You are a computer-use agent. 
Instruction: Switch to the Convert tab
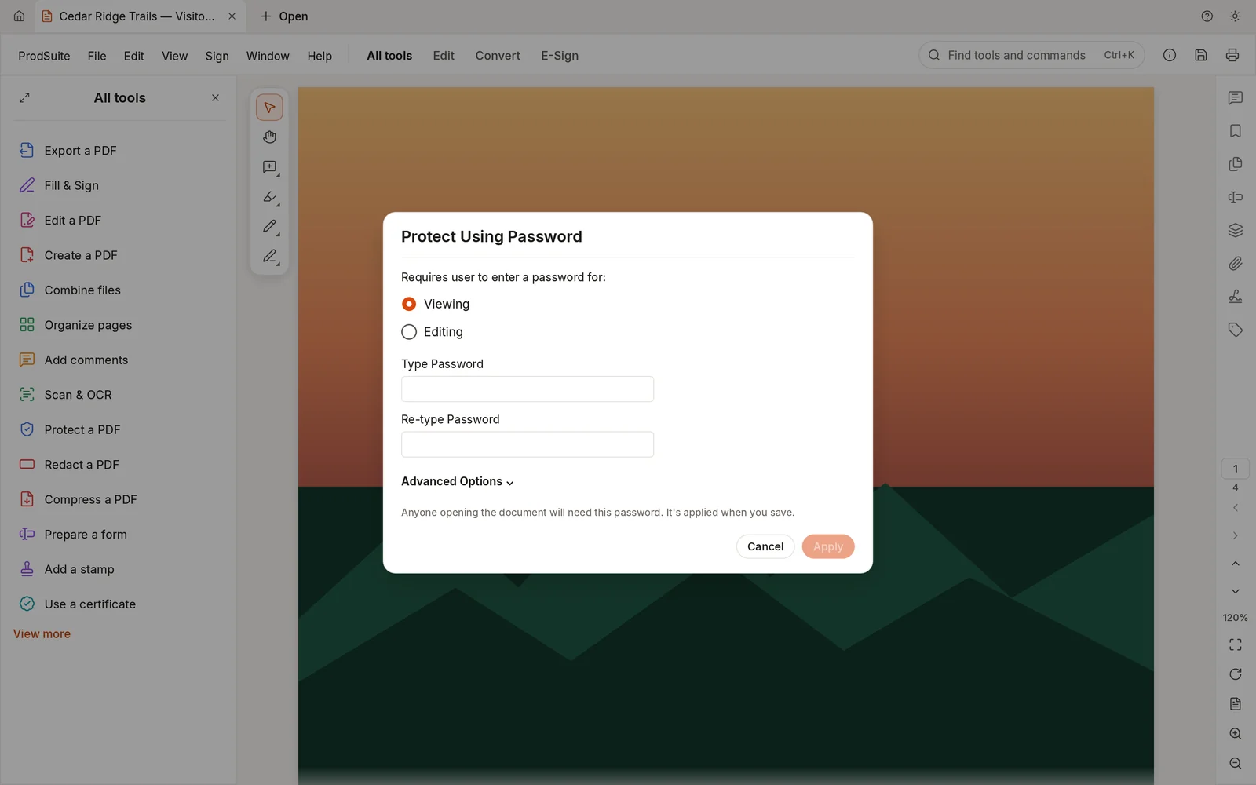pos(498,56)
